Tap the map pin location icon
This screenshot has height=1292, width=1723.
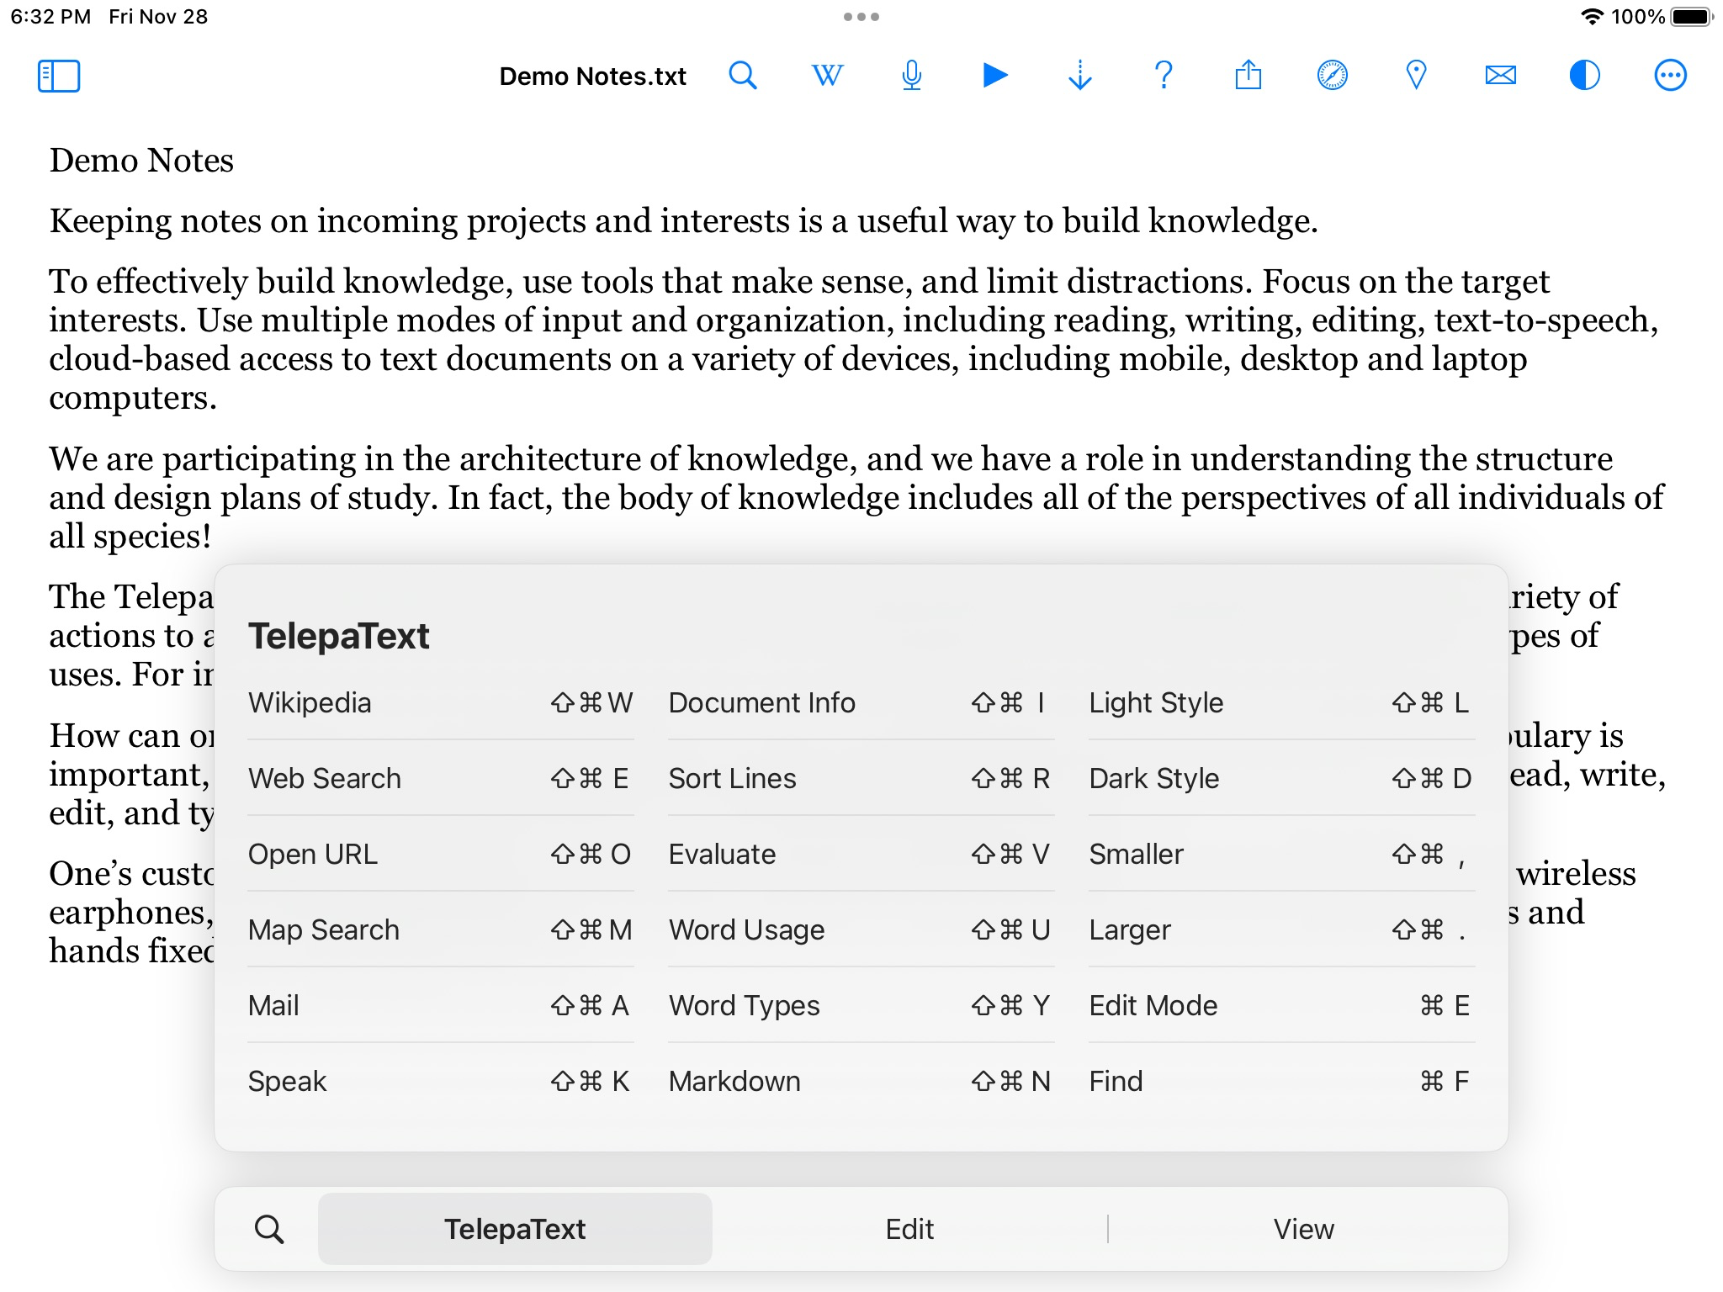coord(1416,76)
